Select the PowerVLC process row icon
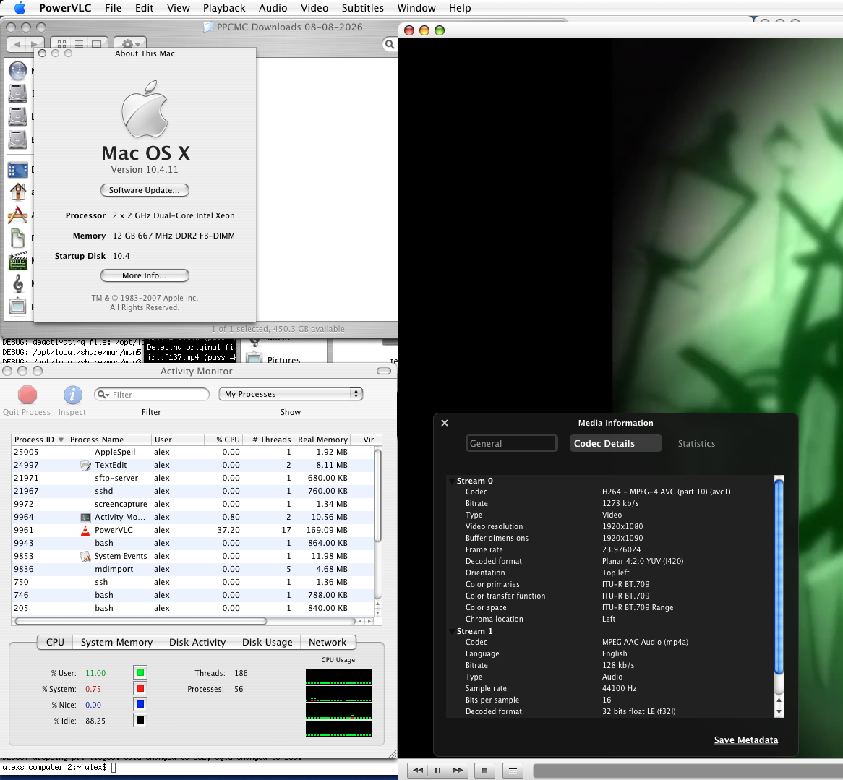The height and width of the screenshot is (780, 843). click(85, 531)
